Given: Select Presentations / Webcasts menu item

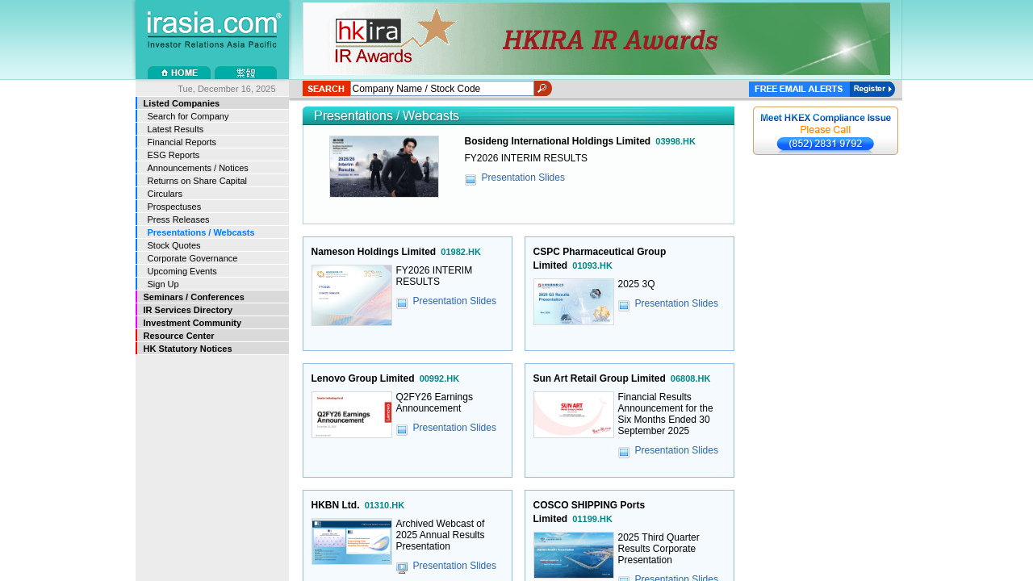Looking at the screenshot, I should pyautogui.click(x=212, y=232).
